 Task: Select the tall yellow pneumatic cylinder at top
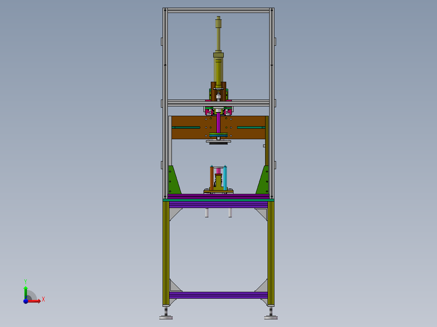tap(218, 51)
